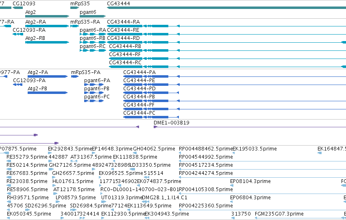Select the CG43444-RC transcript label
This screenshot has height=220, width=346.
pos(125,63)
